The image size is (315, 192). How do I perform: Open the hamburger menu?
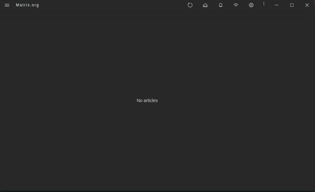(7, 5)
